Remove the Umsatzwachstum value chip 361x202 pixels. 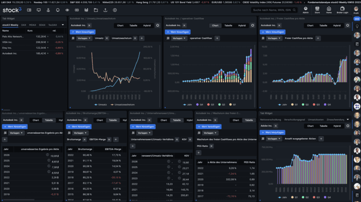tap(135, 39)
